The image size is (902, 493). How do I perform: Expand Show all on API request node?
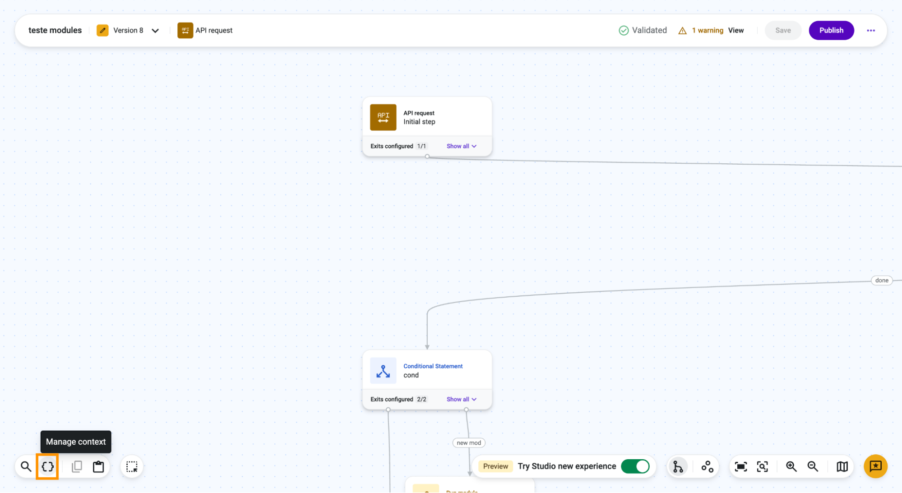click(462, 146)
